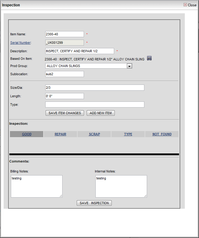The image size is (199, 238).
Task: Close the Inspection dialog
Action: pos(190,5)
